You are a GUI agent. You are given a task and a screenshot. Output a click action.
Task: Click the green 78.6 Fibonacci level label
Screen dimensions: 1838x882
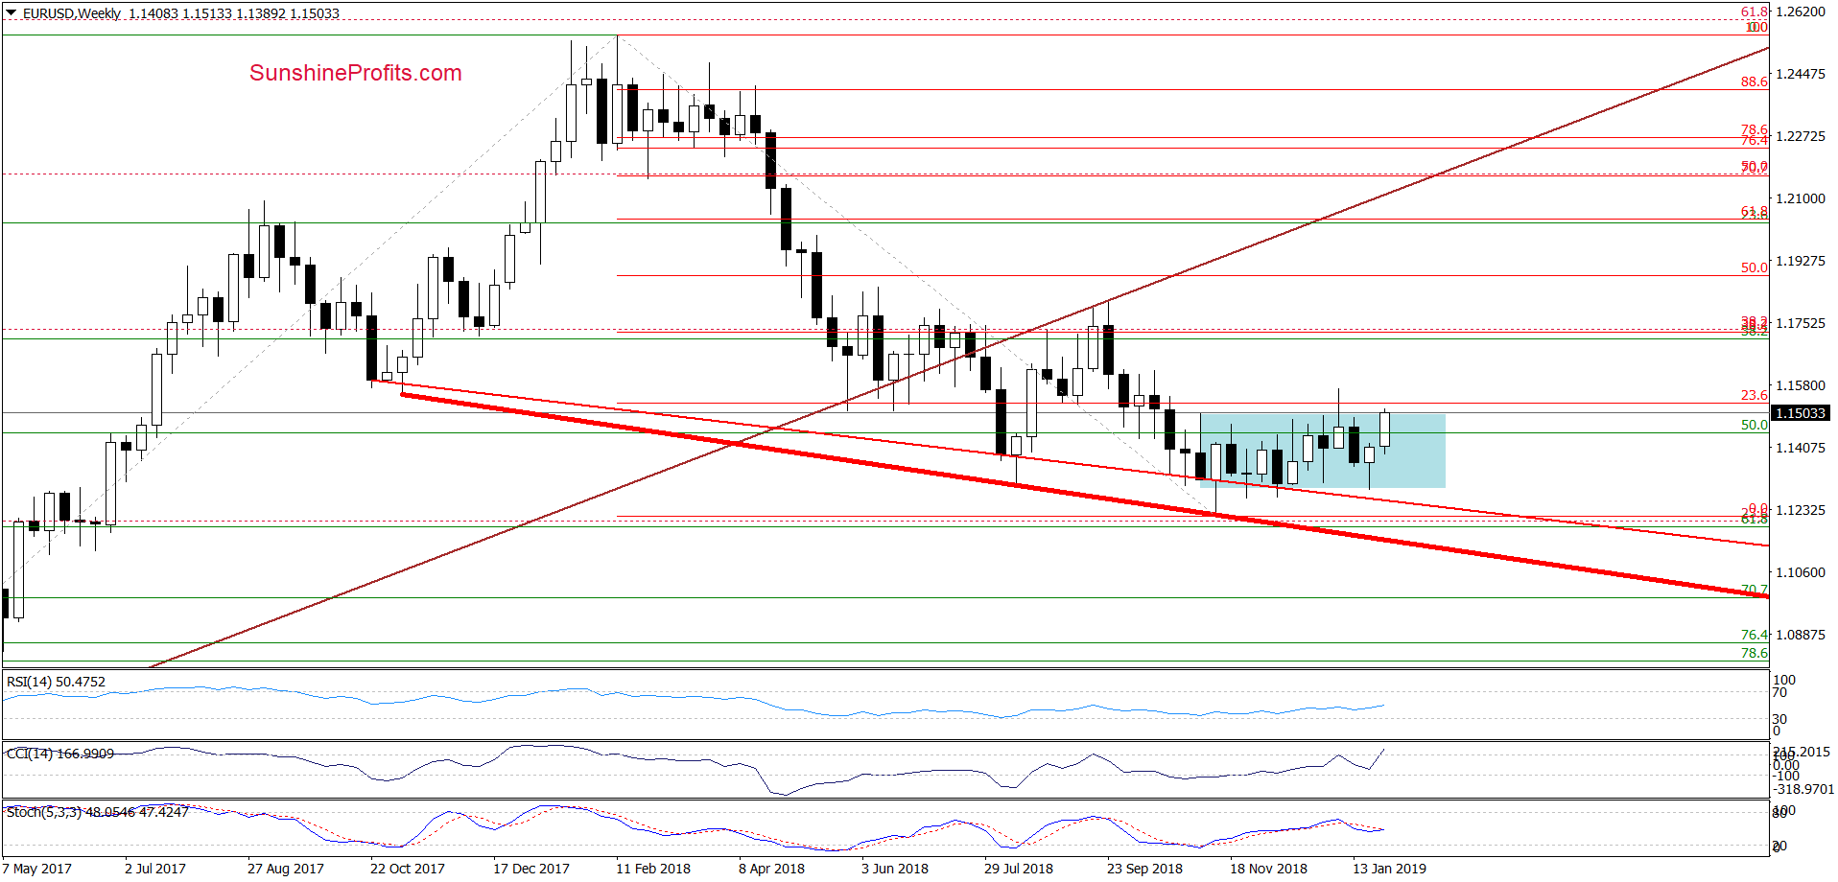(1755, 653)
